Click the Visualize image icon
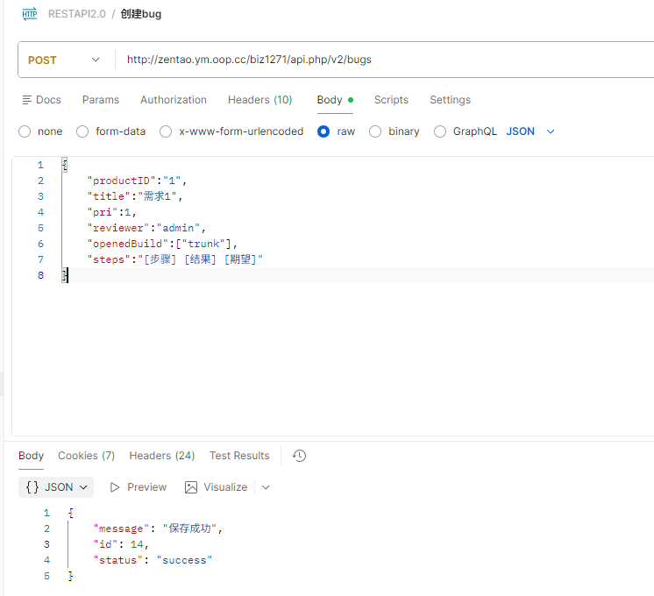Viewport: 654px width, 596px height. (191, 487)
